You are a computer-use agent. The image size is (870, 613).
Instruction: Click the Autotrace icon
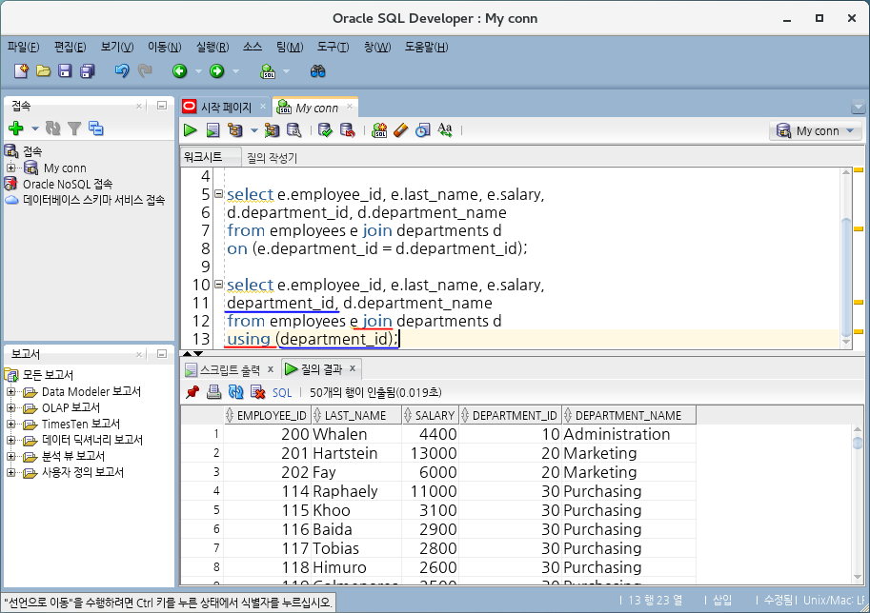pos(272,130)
